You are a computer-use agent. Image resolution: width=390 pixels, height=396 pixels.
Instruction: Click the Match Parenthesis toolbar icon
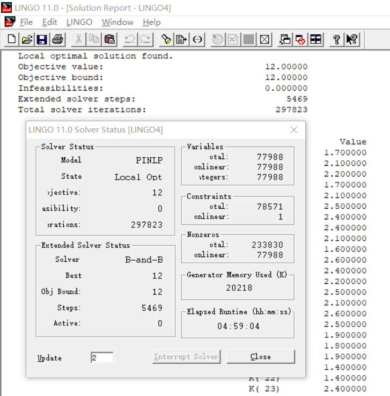tap(197, 39)
